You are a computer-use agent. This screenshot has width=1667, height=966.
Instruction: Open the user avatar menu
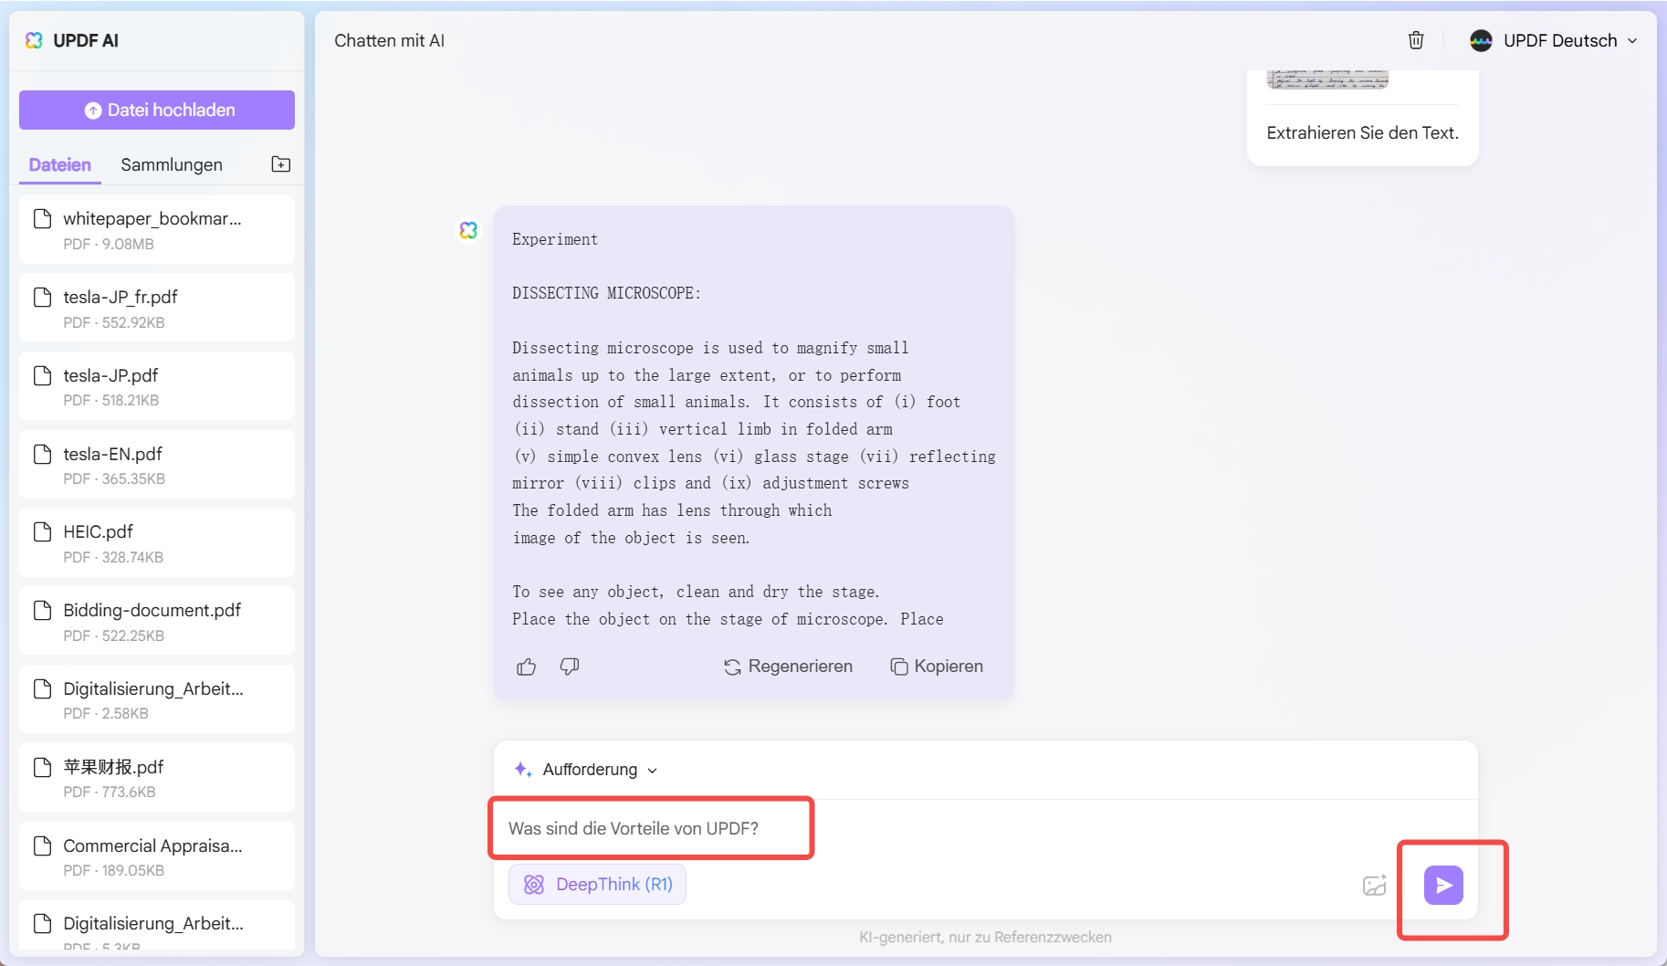[1481, 40]
